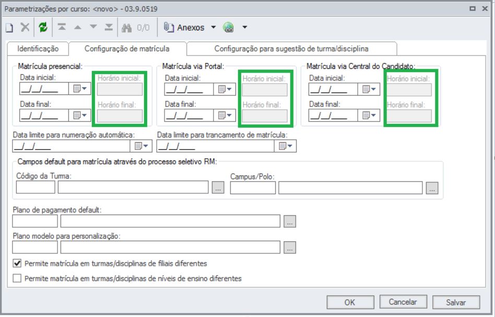
Task: Open Plano de pagamento default lookup button
Action: 289,221
